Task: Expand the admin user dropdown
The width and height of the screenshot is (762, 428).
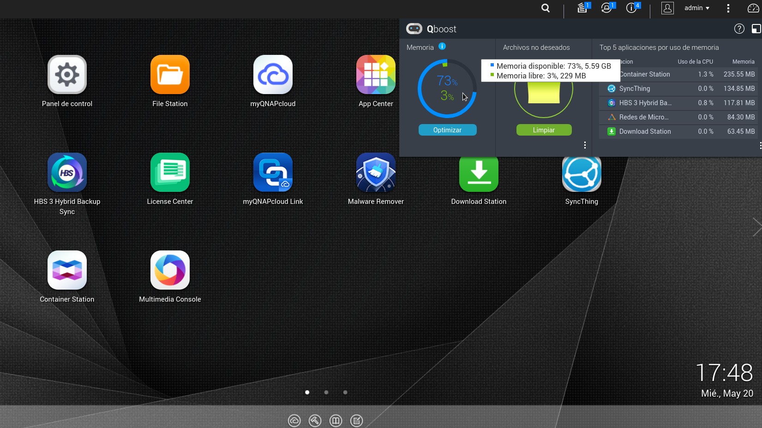Action: (696, 8)
